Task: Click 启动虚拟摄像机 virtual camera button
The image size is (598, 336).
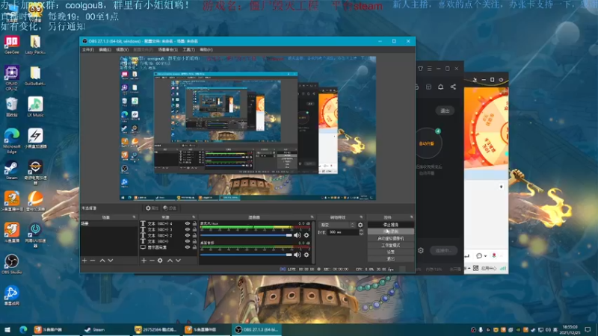Action: click(x=390, y=238)
